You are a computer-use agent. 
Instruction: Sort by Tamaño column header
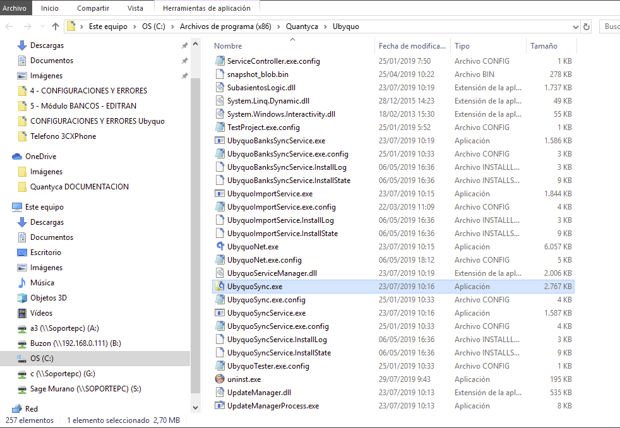pos(551,46)
